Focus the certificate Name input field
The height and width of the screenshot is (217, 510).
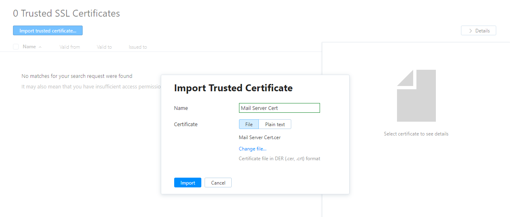coord(279,108)
